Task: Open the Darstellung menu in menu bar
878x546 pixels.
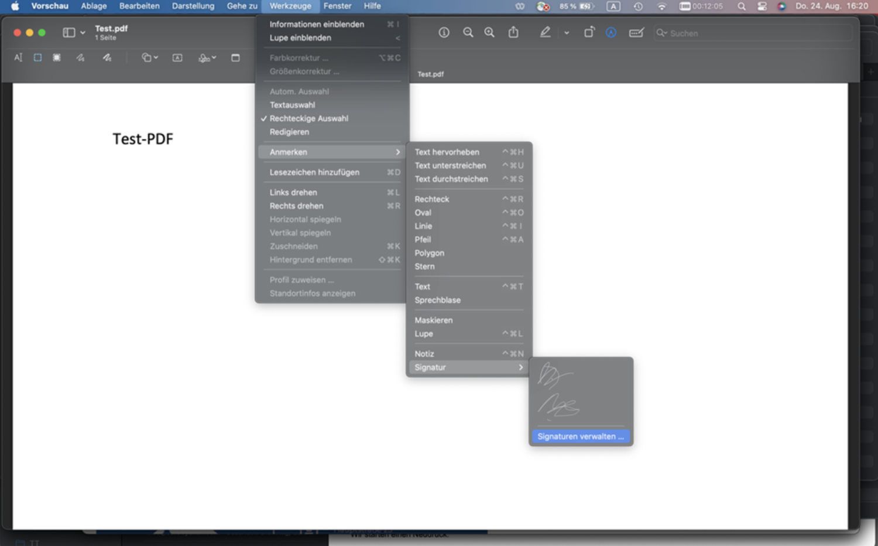Action: pos(193,6)
